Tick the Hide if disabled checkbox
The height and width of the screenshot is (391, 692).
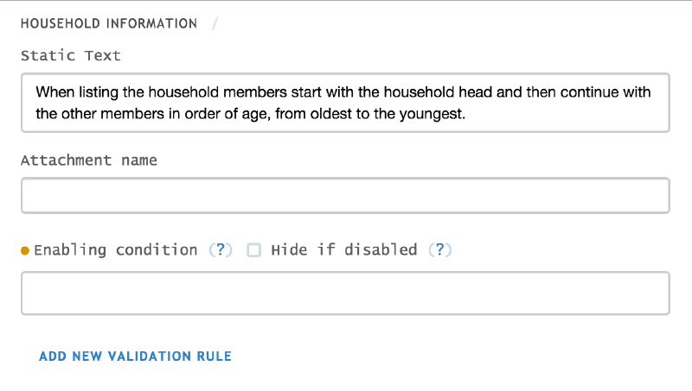[x=253, y=250]
